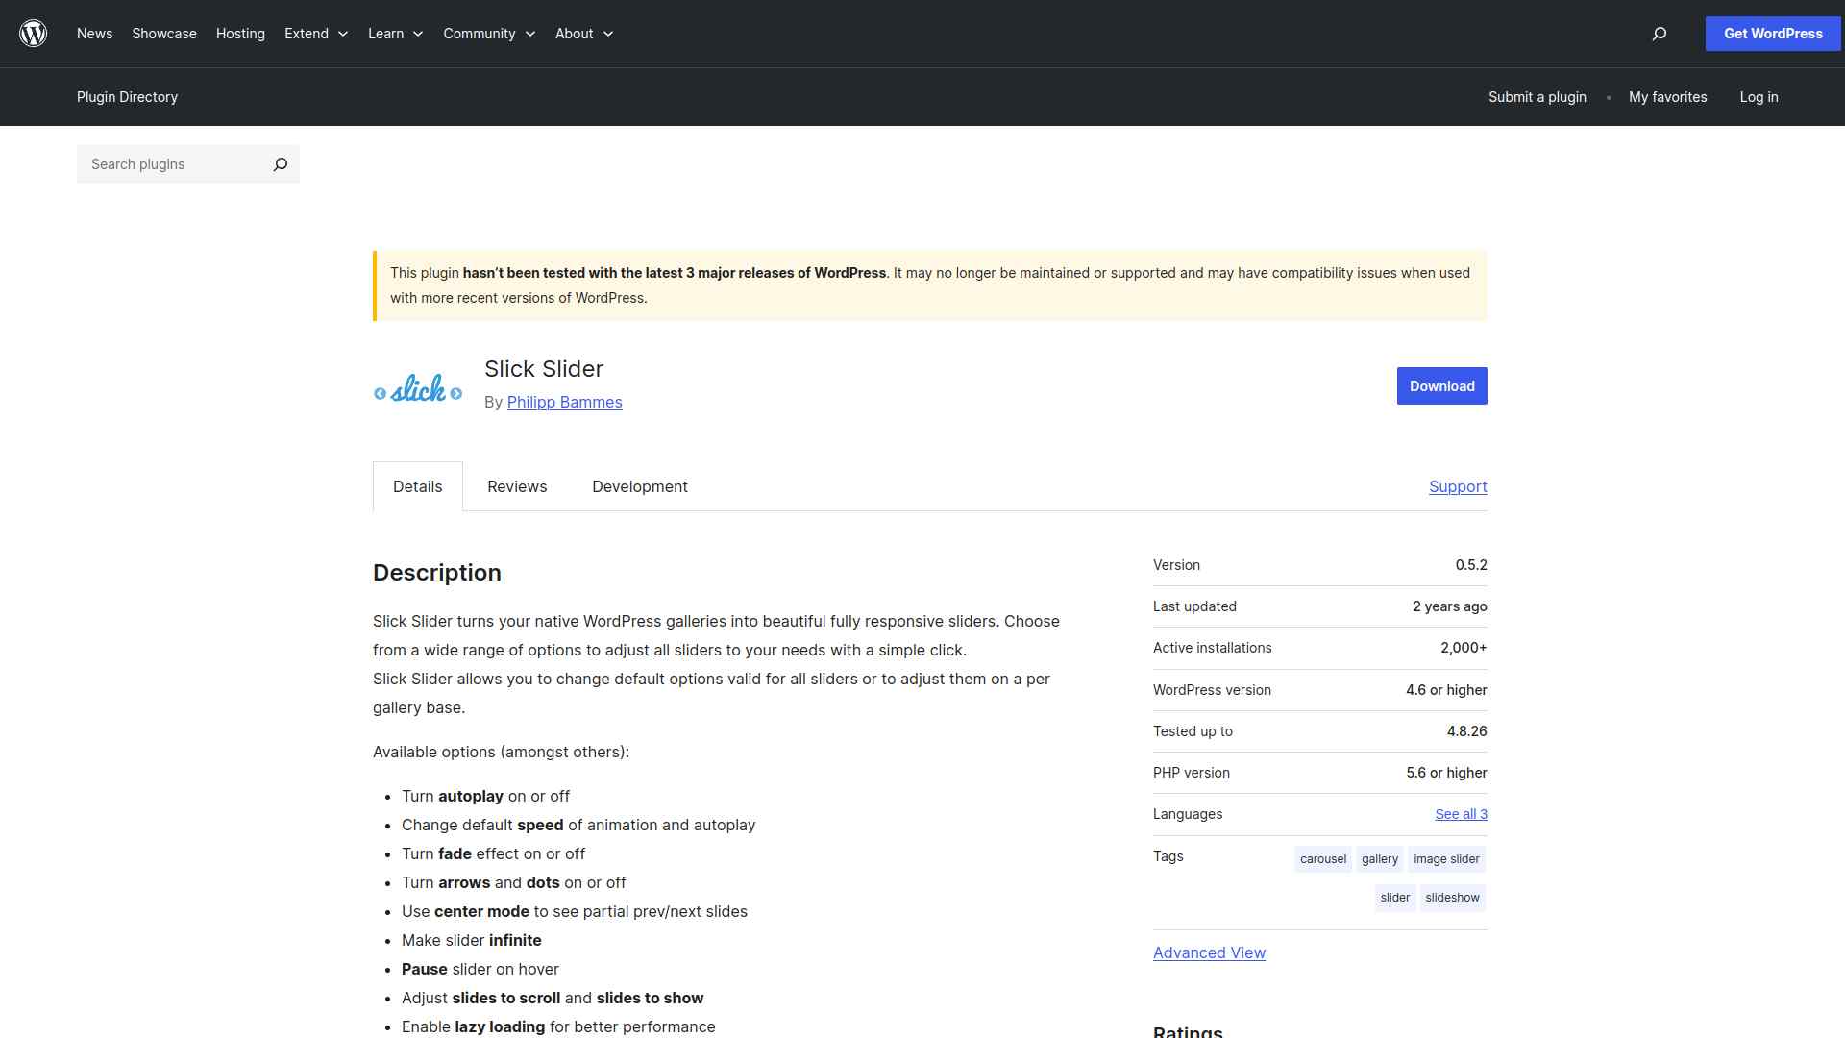Viewport: 1845px width, 1038px height.
Task: Select the carousel tag
Action: coord(1322,859)
